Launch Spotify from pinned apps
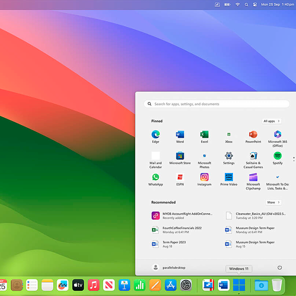 (x=277, y=156)
